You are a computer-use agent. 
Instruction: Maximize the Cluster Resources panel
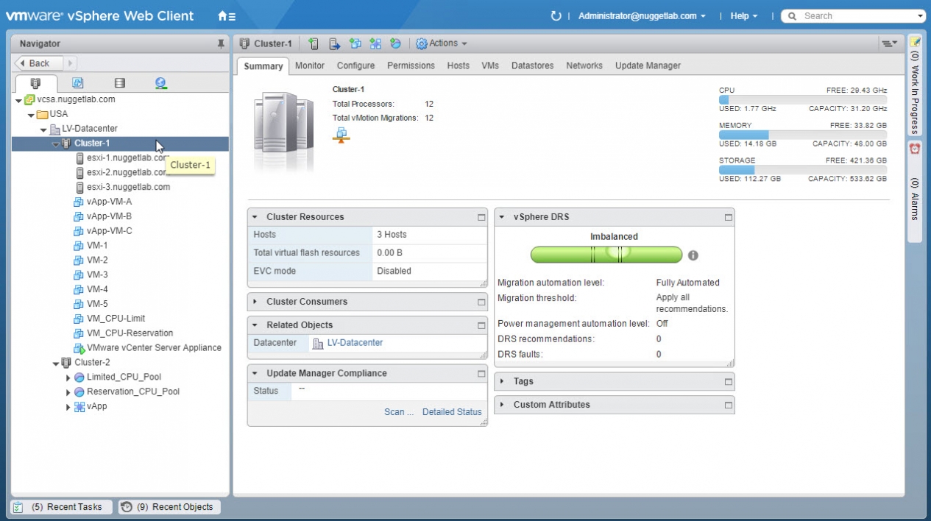[x=481, y=218]
